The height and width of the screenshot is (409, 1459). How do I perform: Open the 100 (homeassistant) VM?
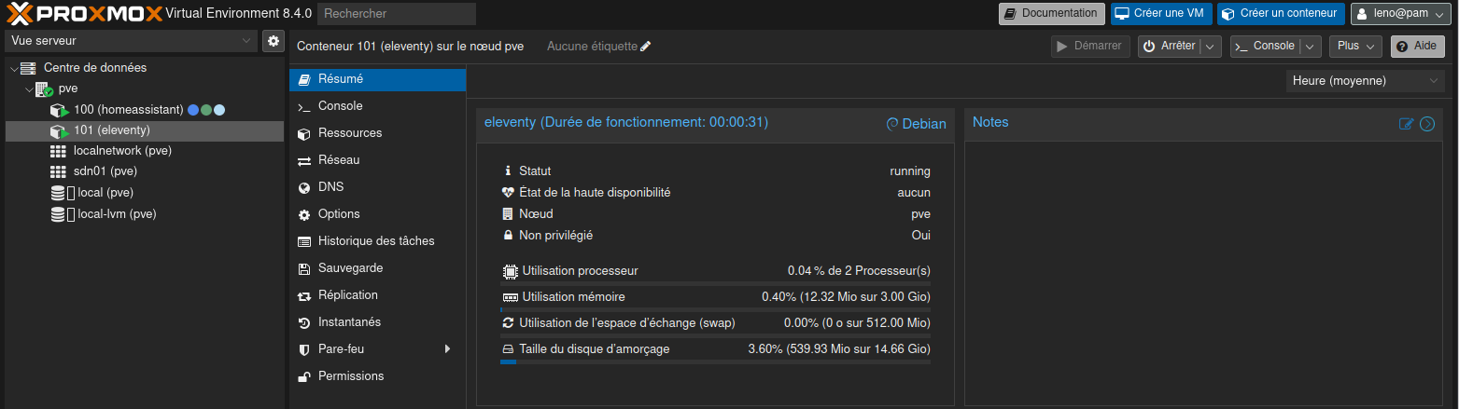[128, 110]
